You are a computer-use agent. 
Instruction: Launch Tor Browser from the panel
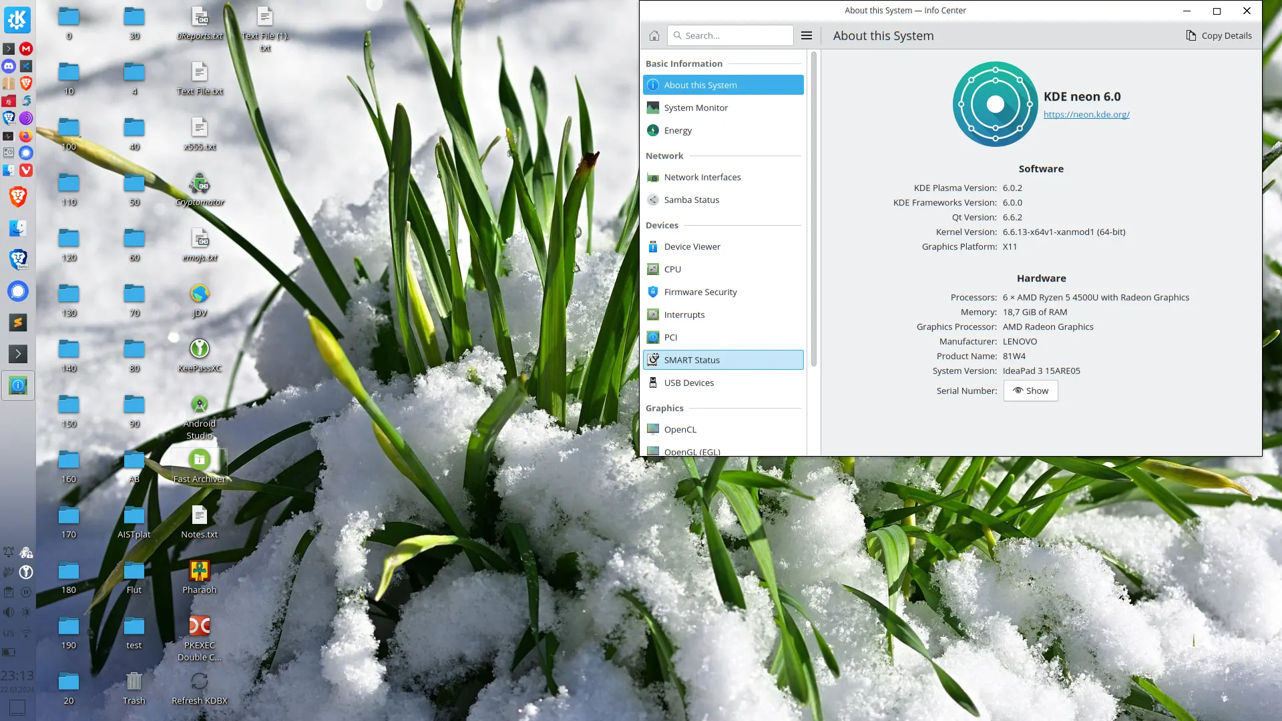[26, 118]
